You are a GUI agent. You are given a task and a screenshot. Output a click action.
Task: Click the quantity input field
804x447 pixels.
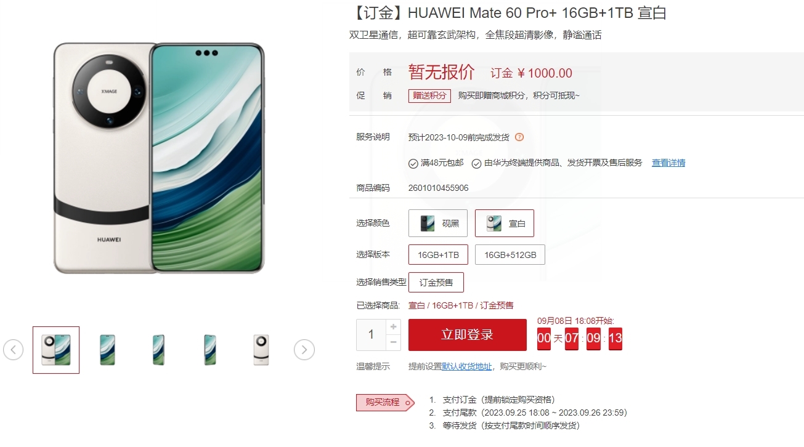[x=371, y=335]
